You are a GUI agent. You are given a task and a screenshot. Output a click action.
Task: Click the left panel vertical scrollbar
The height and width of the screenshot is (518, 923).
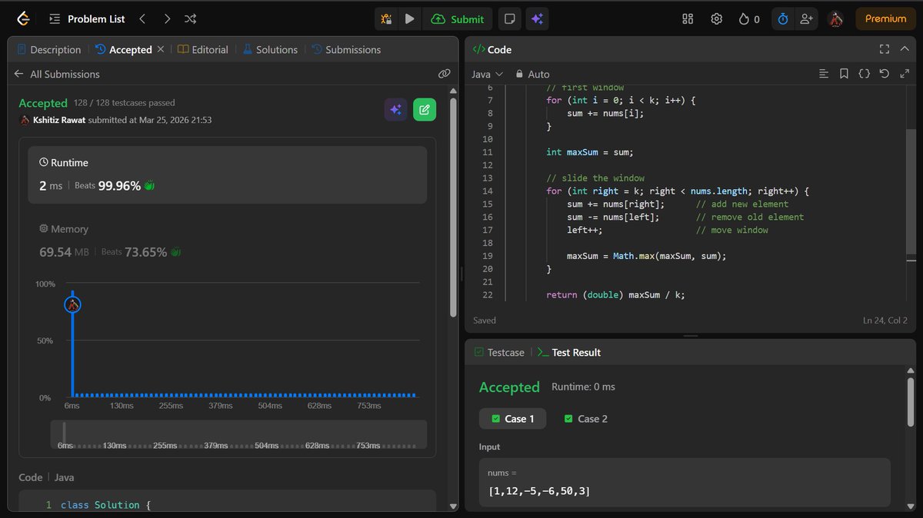(453, 207)
